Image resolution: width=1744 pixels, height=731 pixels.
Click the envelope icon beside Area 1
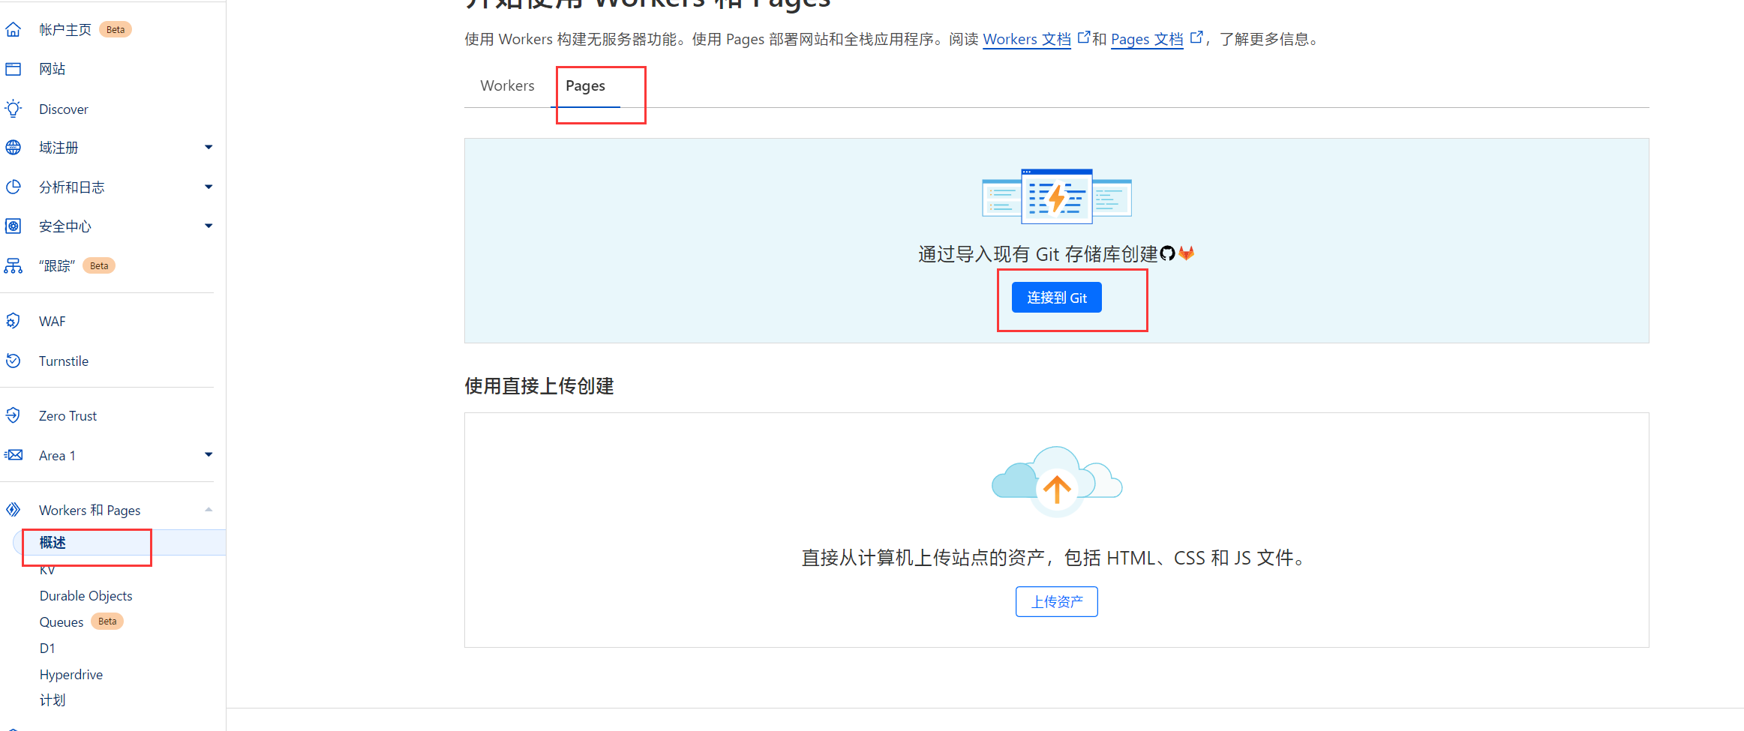click(14, 455)
